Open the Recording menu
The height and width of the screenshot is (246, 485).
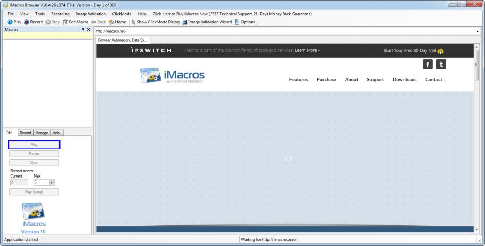point(60,14)
